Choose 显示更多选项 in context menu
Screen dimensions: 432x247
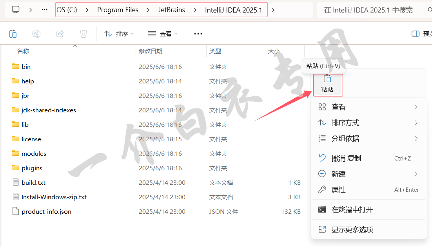coord(368,229)
